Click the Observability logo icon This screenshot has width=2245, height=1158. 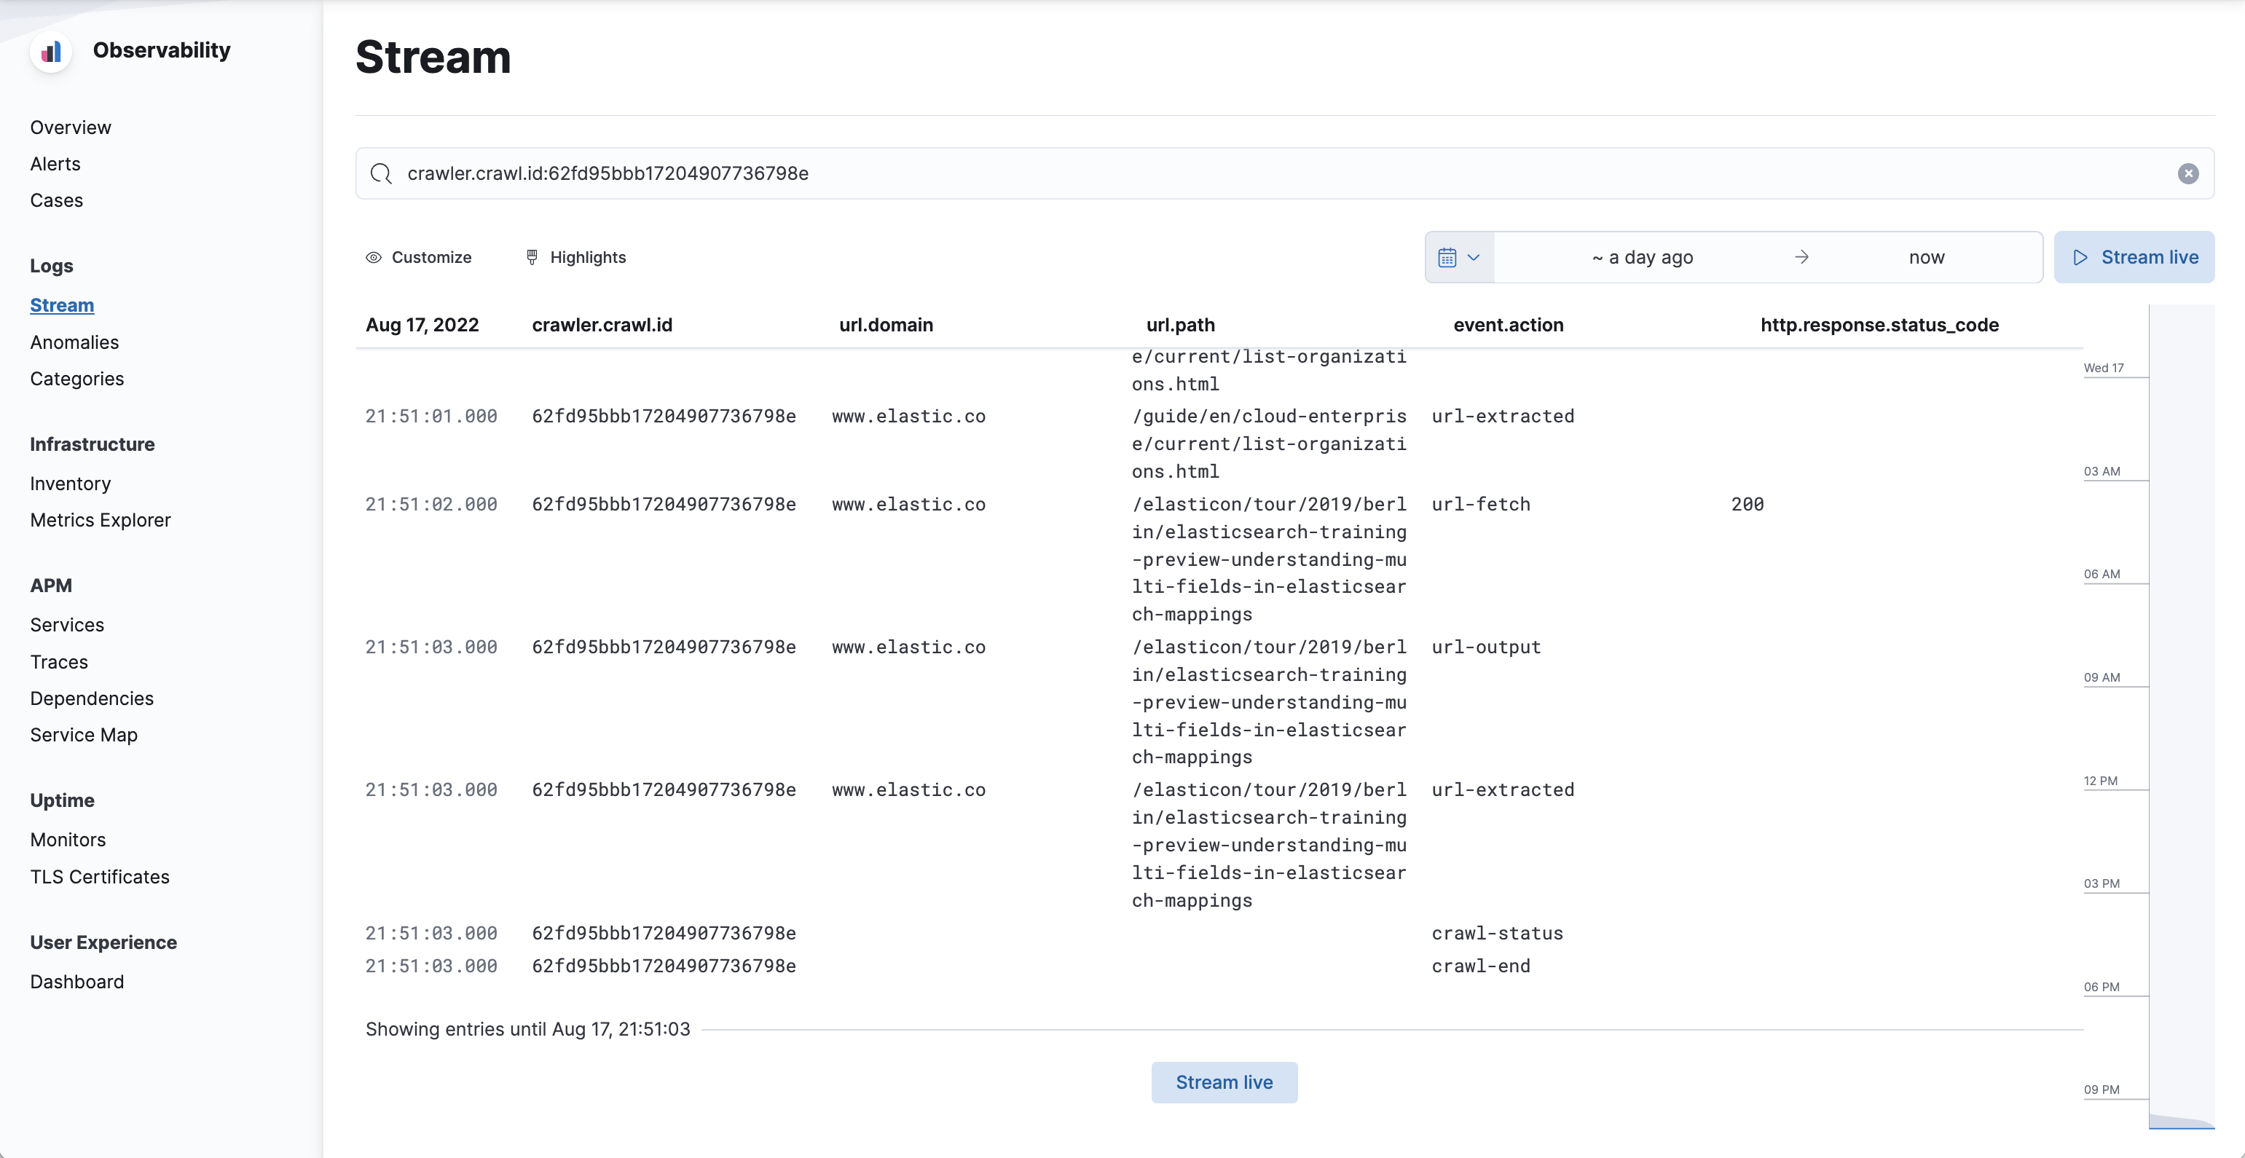tap(52, 52)
